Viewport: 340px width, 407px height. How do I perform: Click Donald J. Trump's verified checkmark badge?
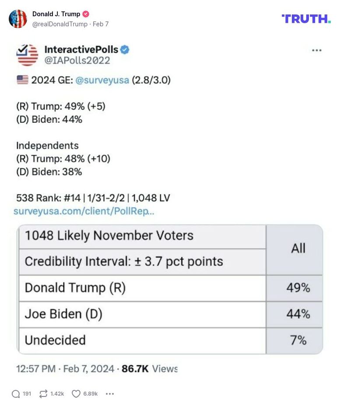click(85, 14)
